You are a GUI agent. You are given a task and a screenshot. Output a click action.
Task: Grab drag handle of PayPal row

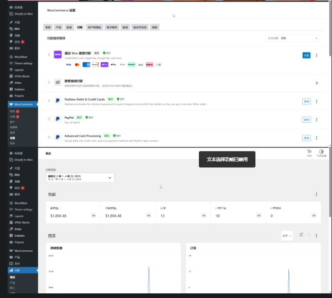coord(49,119)
